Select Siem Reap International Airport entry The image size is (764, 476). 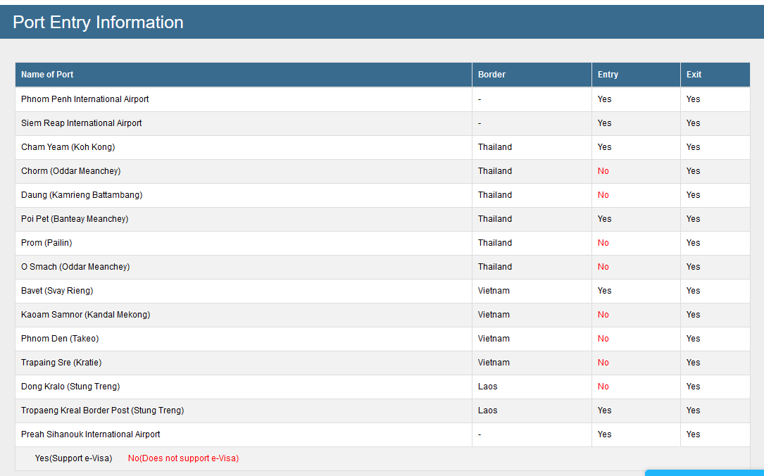82,123
